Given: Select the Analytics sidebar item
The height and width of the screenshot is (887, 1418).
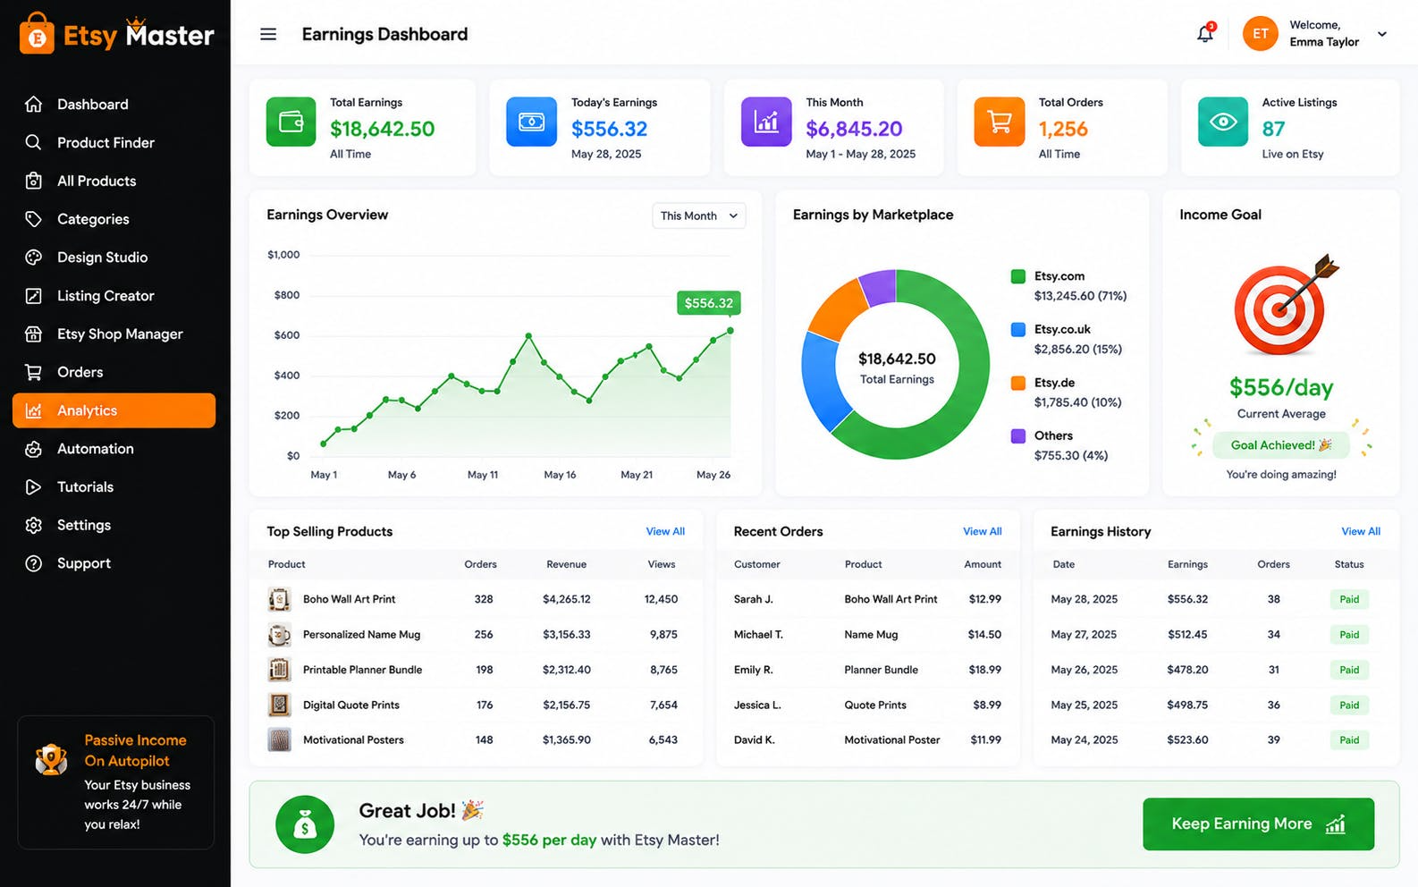Looking at the screenshot, I should pos(114,410).
